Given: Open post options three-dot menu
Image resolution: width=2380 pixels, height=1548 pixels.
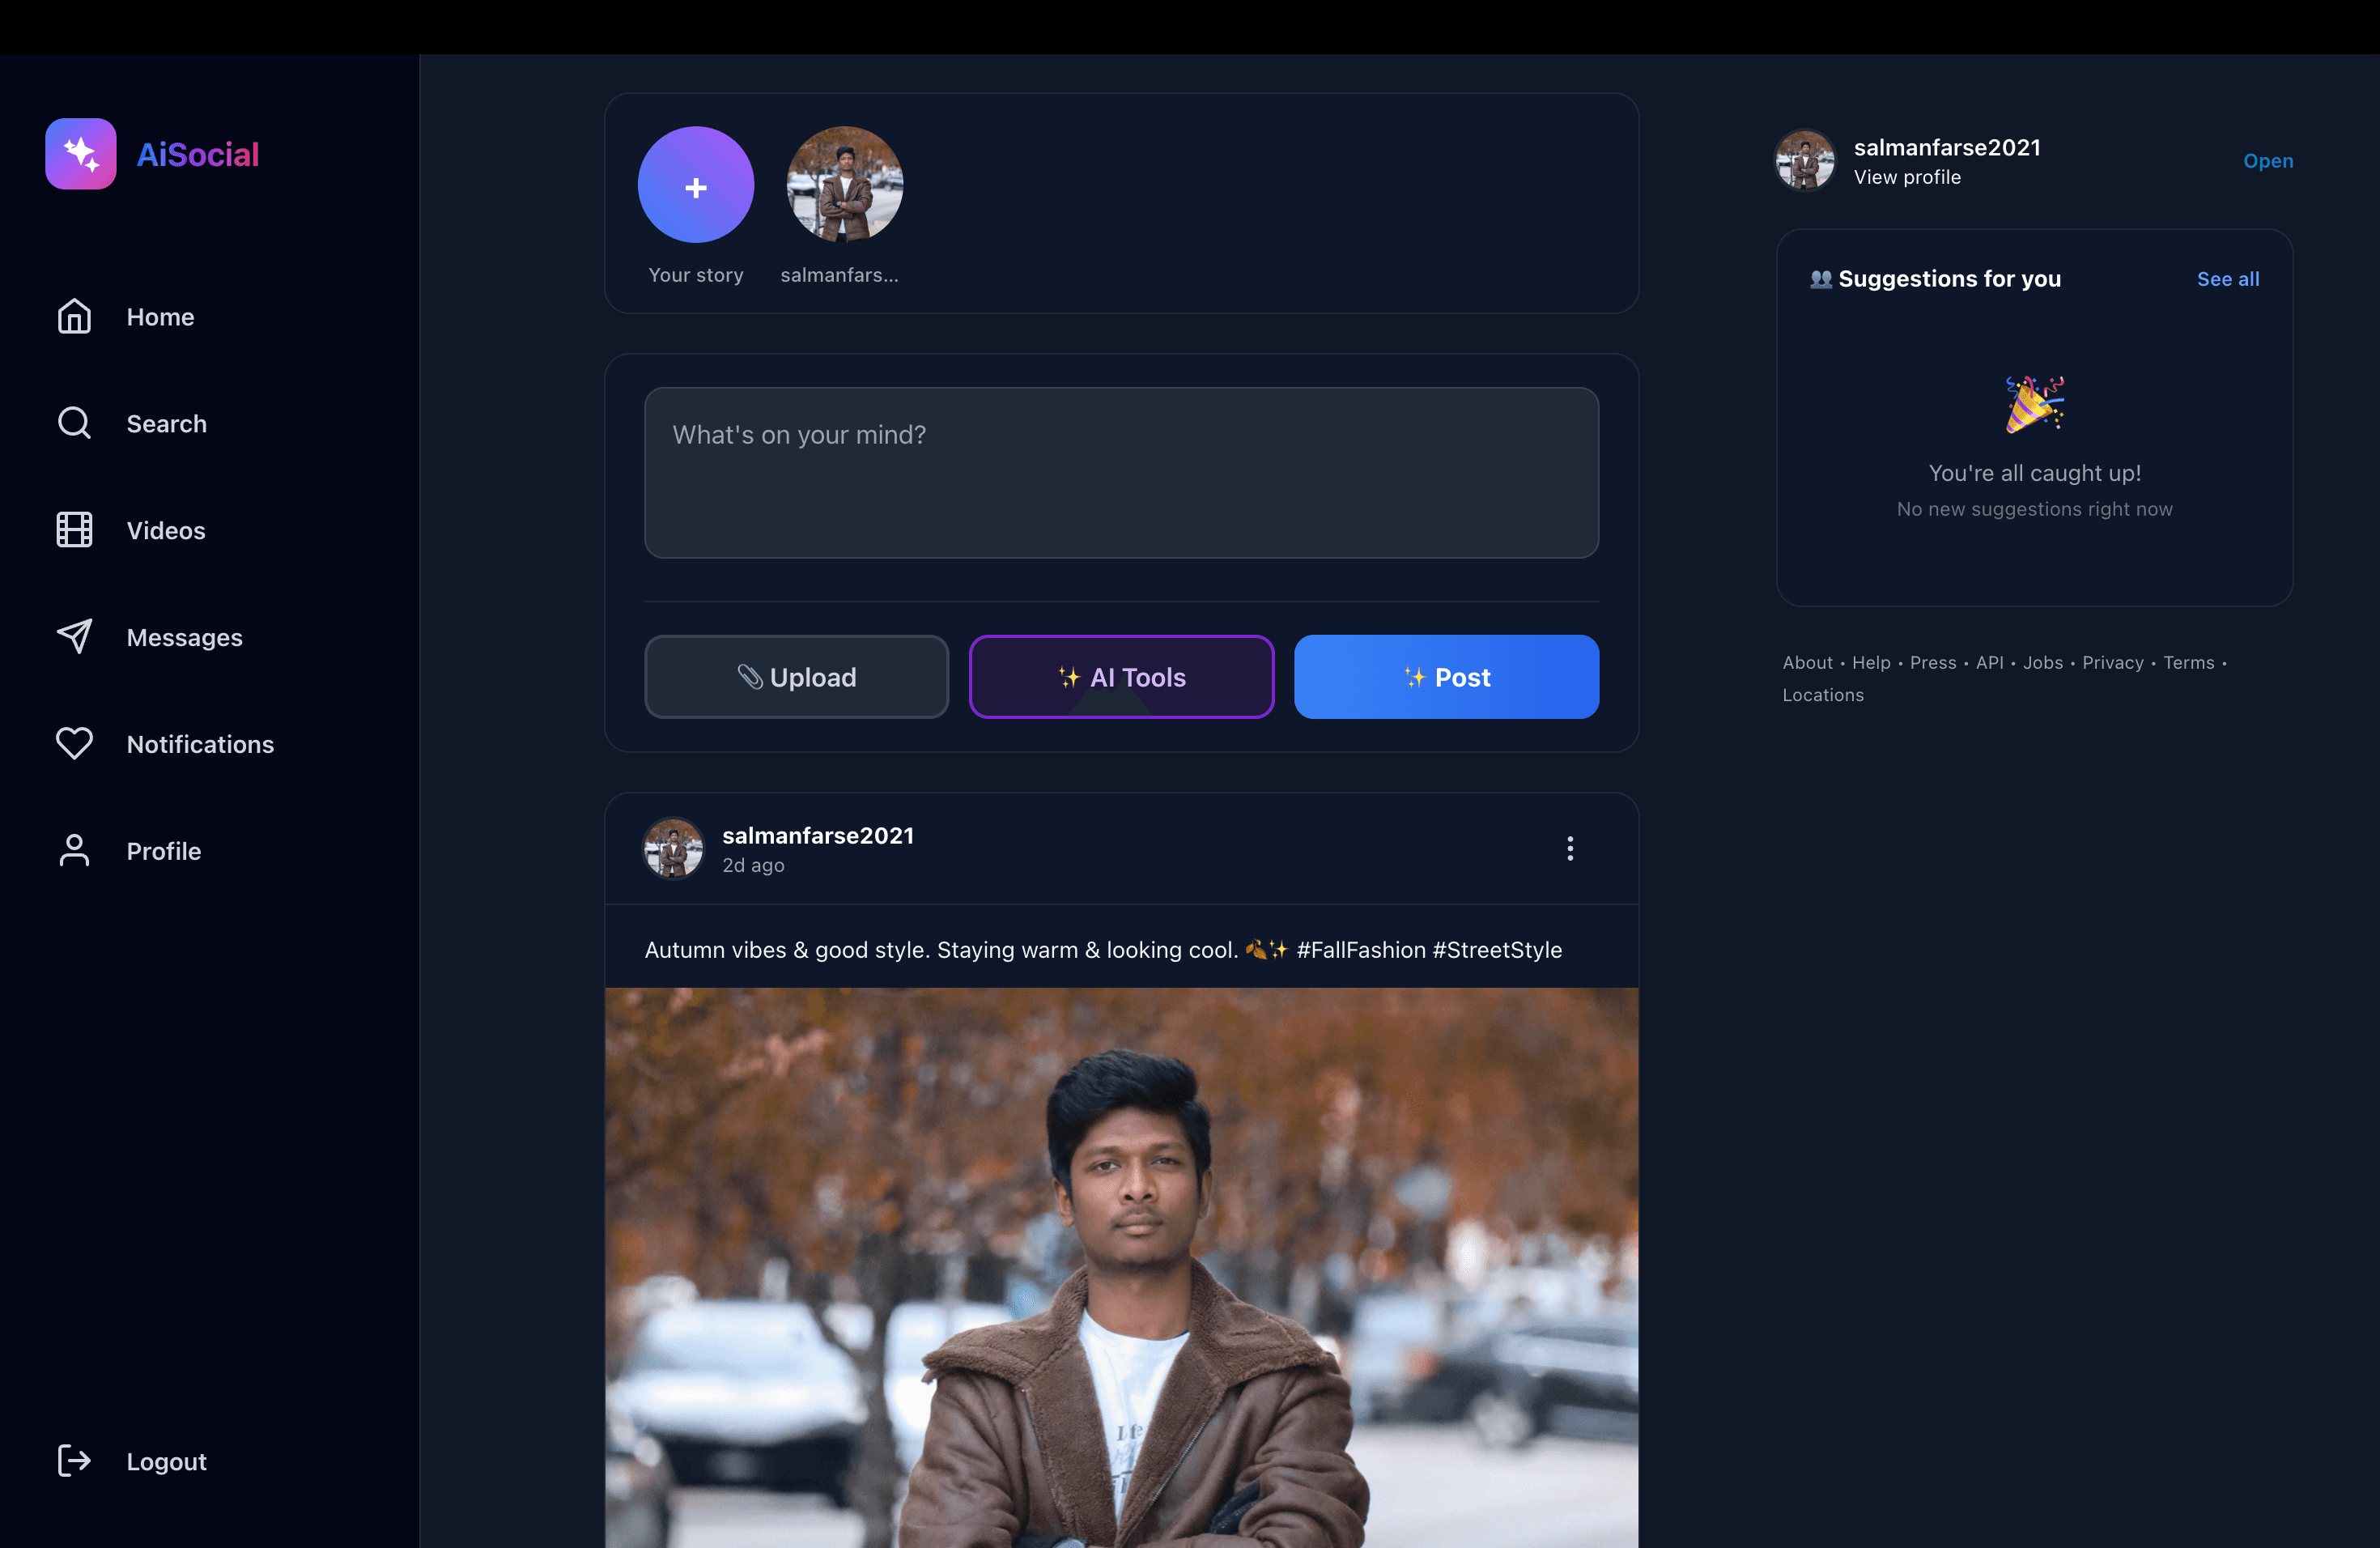Looking at the screenshot, I should [1570, 849].
